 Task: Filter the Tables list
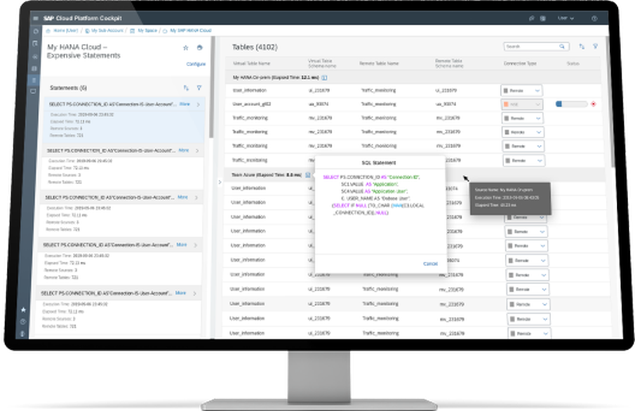[x=596, y=46]
